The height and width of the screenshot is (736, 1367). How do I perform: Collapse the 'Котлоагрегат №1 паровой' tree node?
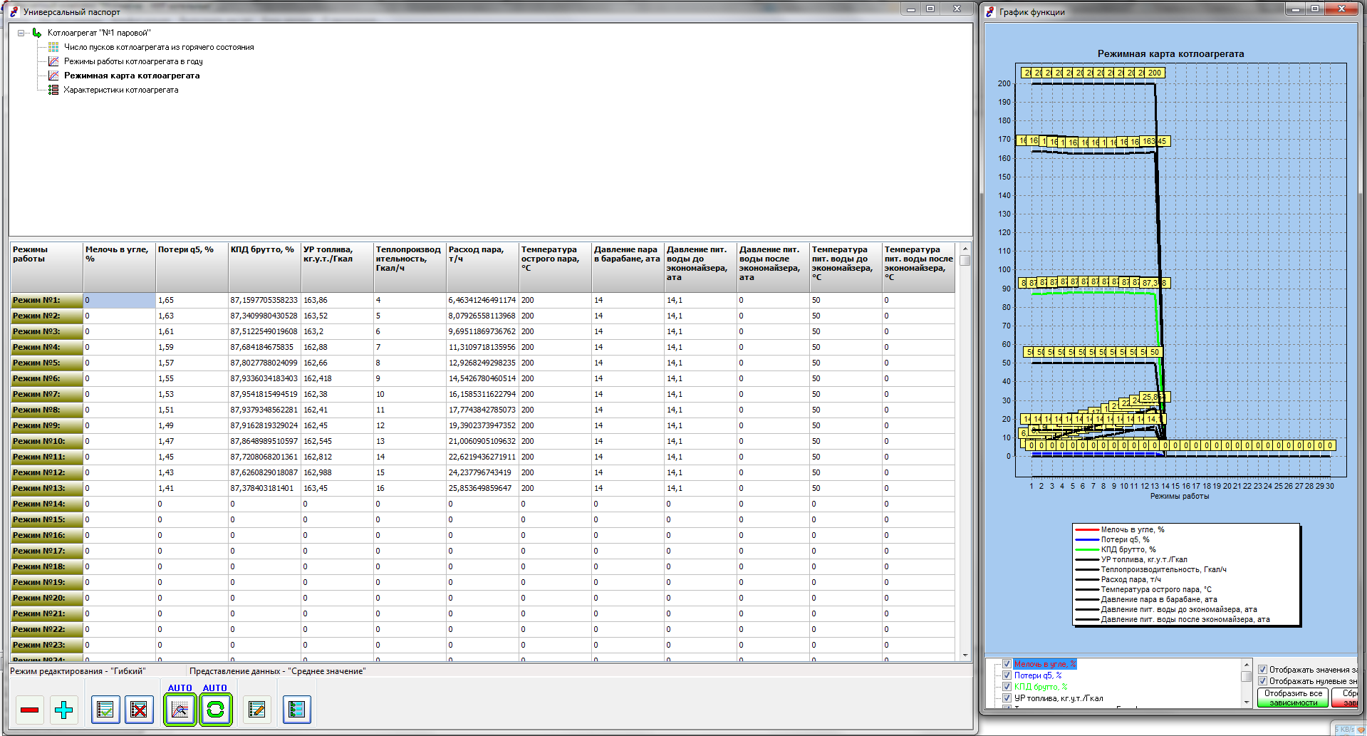coord(21,33)
